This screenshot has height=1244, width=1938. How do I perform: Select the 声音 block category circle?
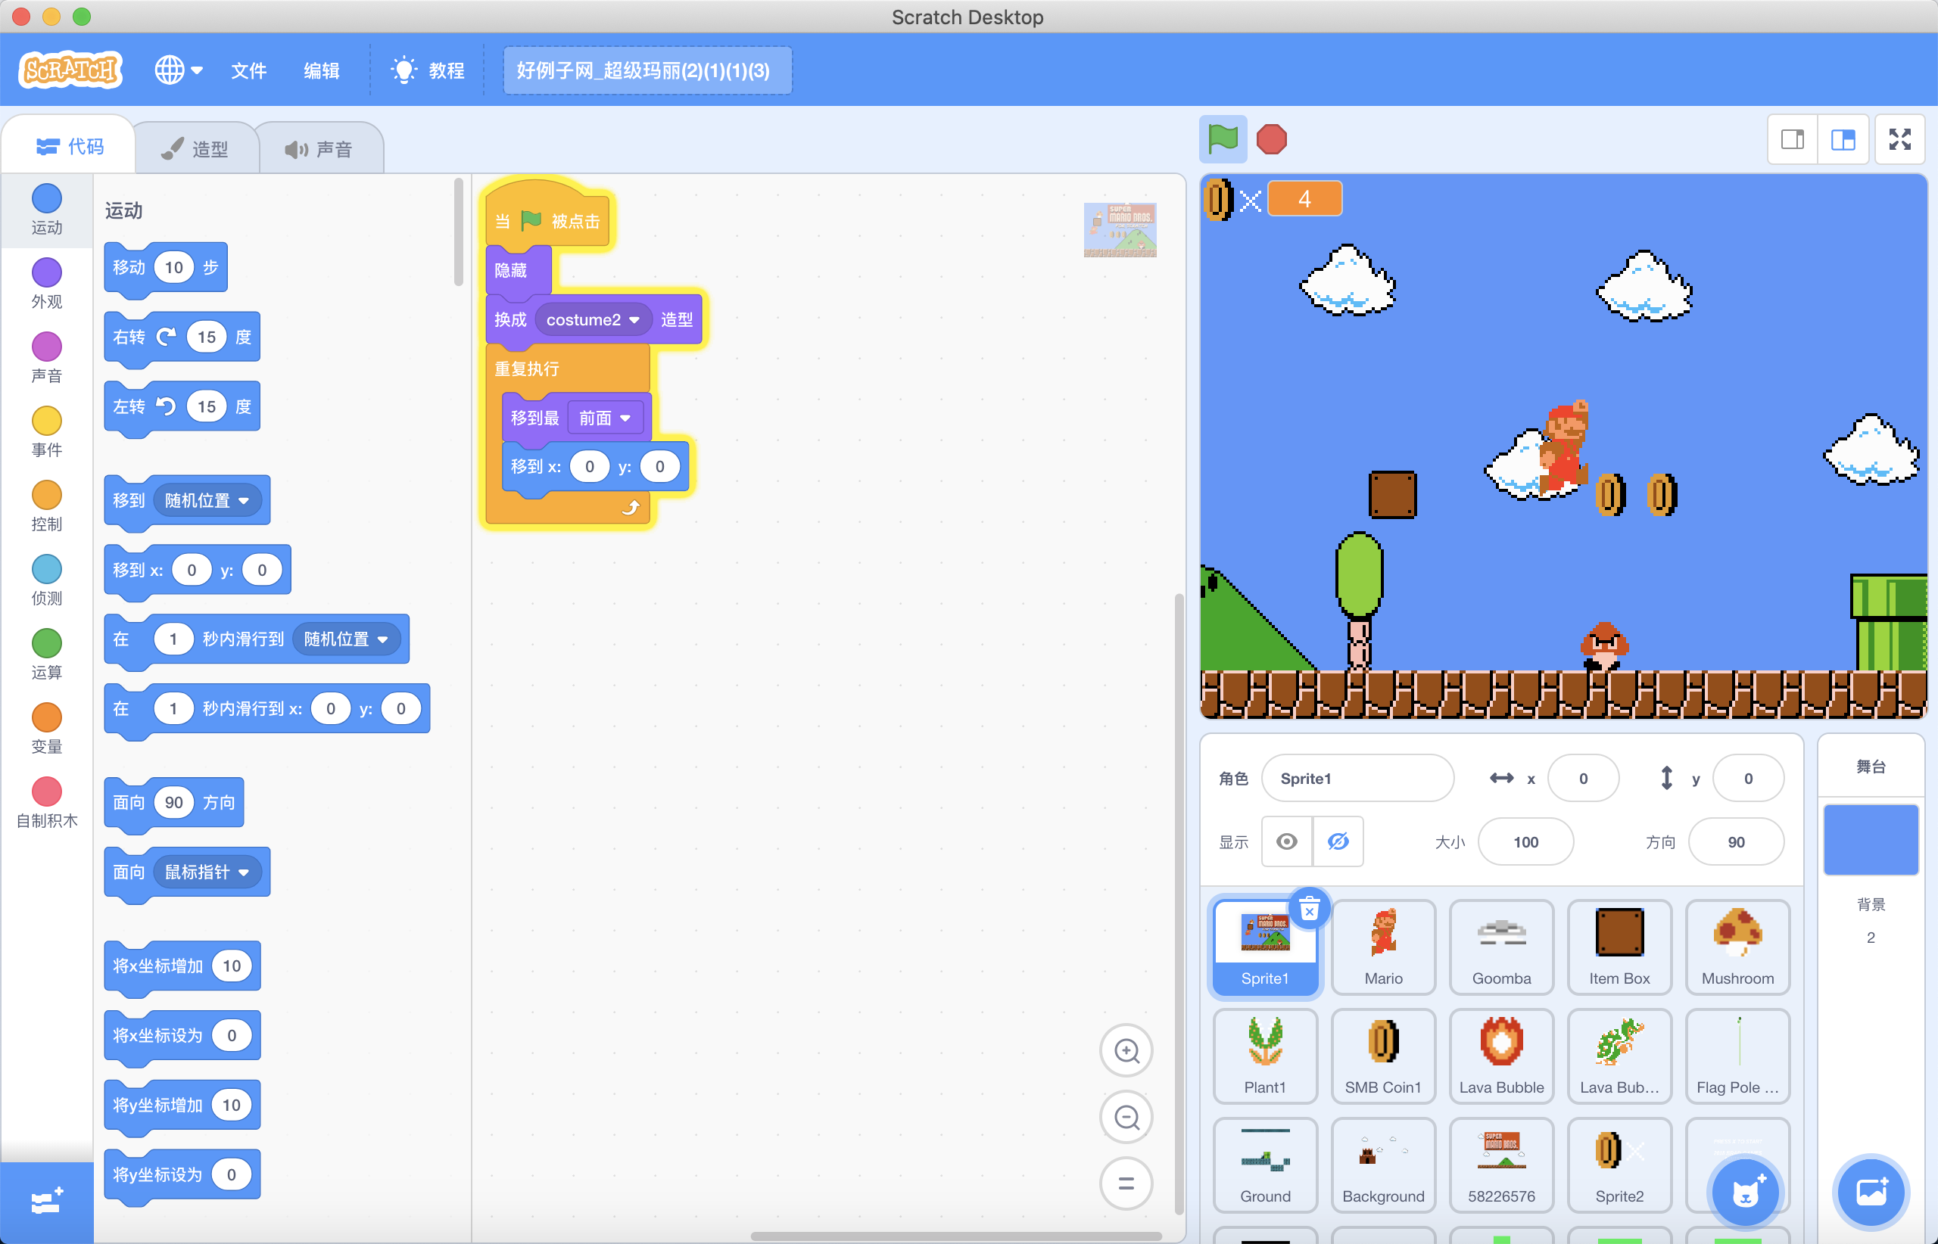[47, 347]
